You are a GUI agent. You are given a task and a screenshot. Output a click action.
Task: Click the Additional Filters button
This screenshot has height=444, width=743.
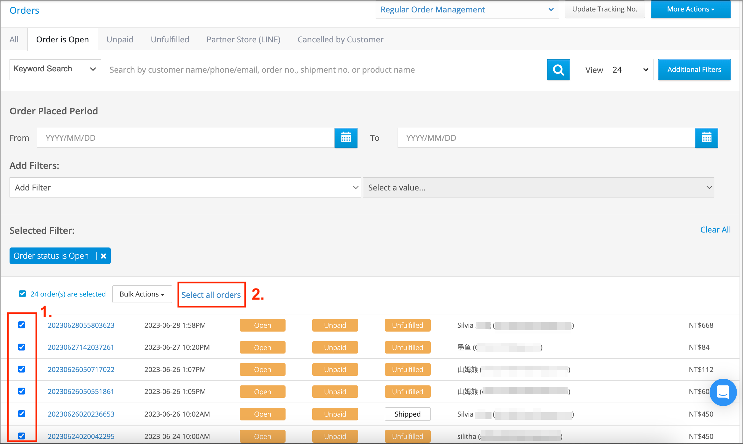[x=694, y=69]
